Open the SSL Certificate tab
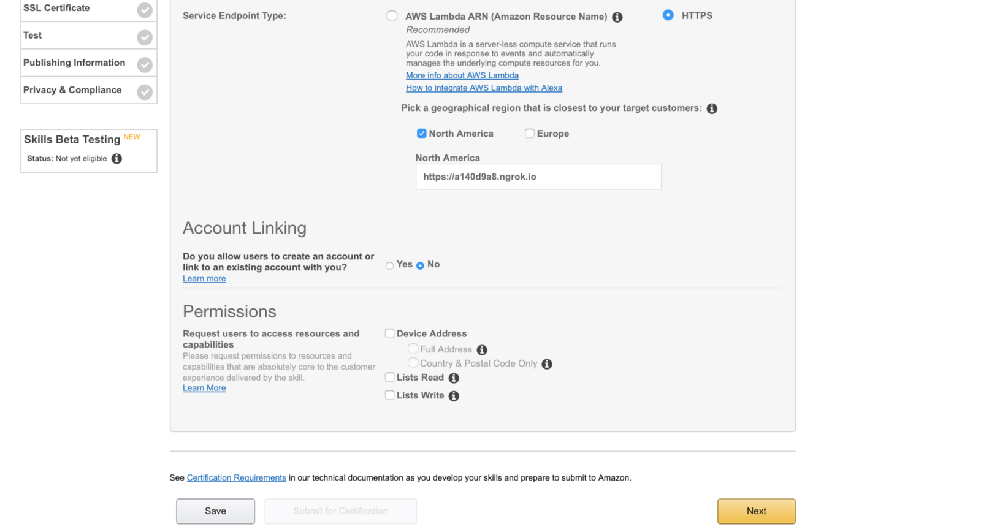Viewport: 981px width, 532px height. tap(56, 8)
